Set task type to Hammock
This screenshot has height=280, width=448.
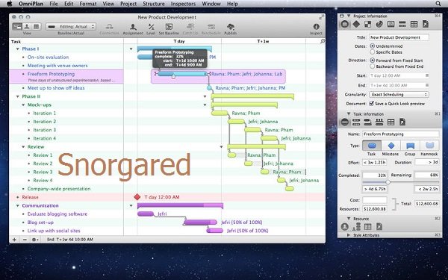tap(429, 146)
